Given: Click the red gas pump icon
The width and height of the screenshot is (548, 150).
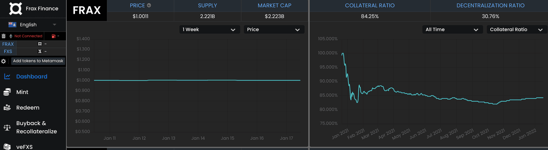Looking at the screenshot, I should tap(54, 36).
